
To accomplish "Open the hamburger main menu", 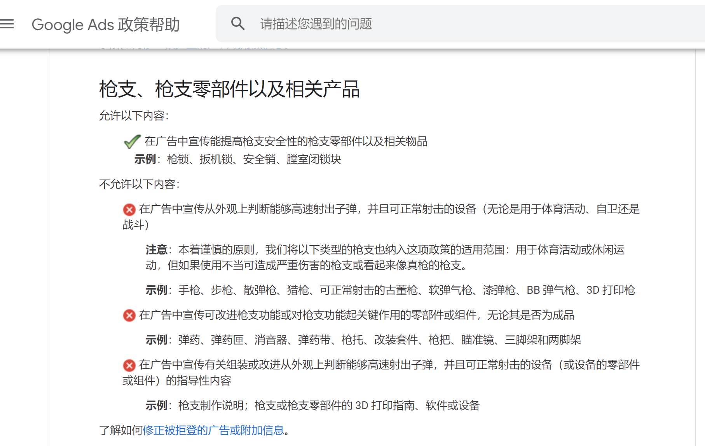I will pos(7,24).
